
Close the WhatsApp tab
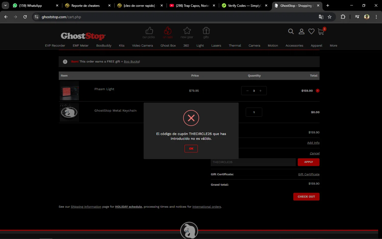[57, 5]
